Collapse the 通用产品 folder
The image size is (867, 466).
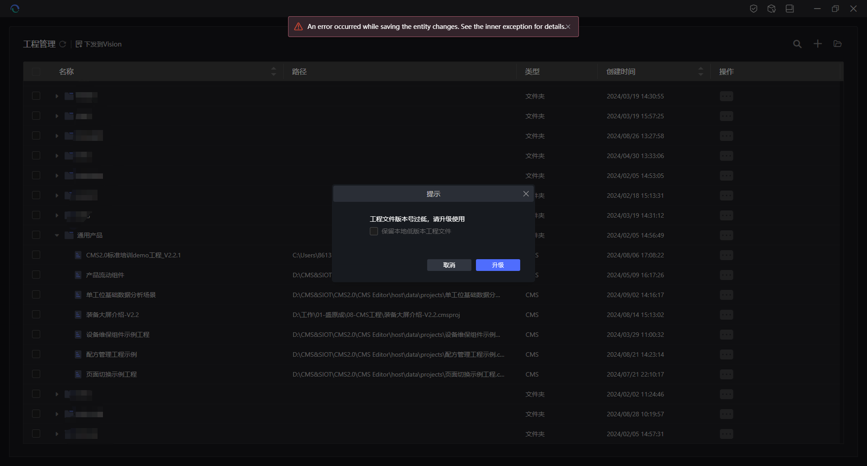coord(57,235)
